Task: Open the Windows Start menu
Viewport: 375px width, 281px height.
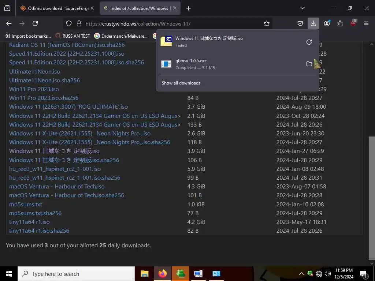Action: pyautogui.click(x=9, y=274)
